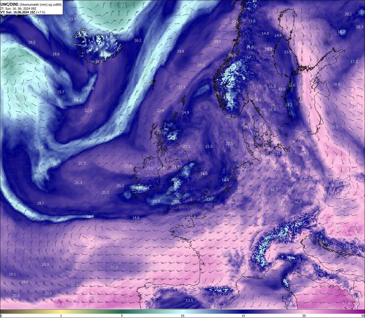The width and height of the screenshot is (365, 318).
Task: Click the 26.3 value over Norway
Action: [218, 93]
